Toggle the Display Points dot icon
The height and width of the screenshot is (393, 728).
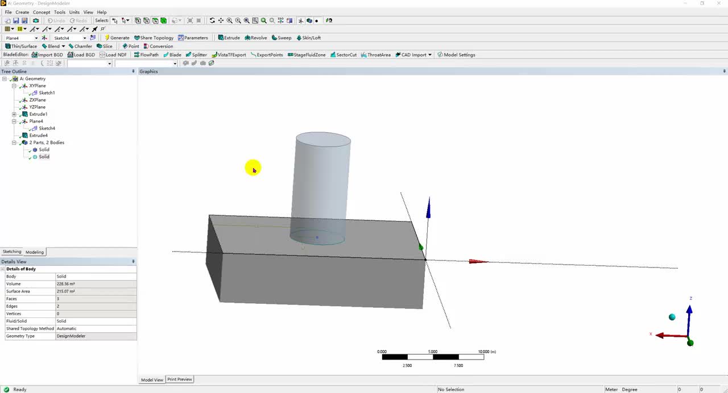[317, 20]
